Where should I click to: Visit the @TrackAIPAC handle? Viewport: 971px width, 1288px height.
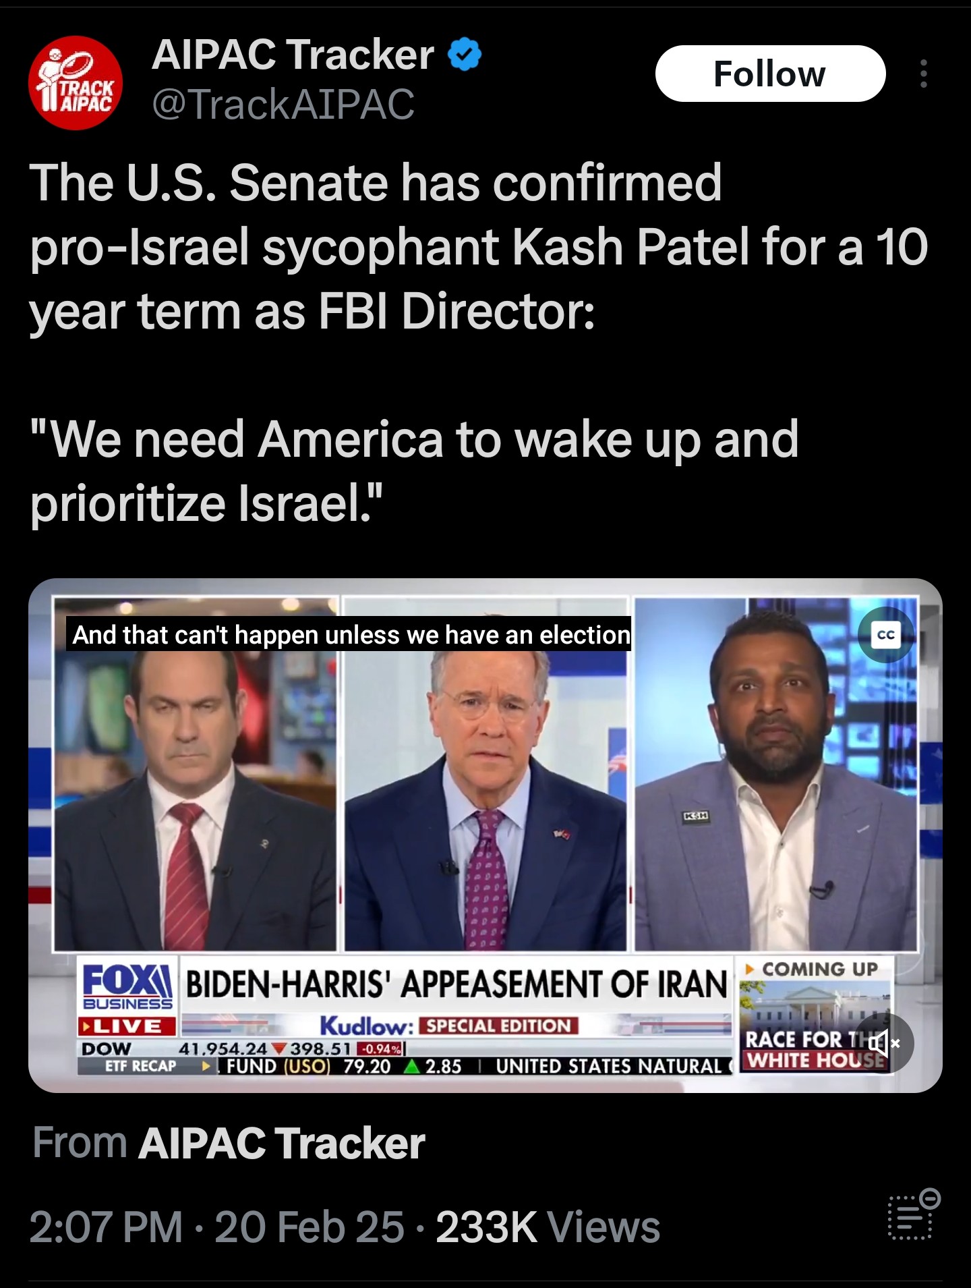click(x=283, y=105)
